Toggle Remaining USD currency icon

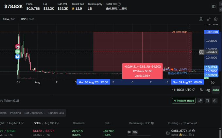point(153,123)
